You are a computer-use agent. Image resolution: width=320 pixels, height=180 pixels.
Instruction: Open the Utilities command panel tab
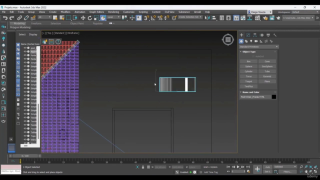coord(275,35)
